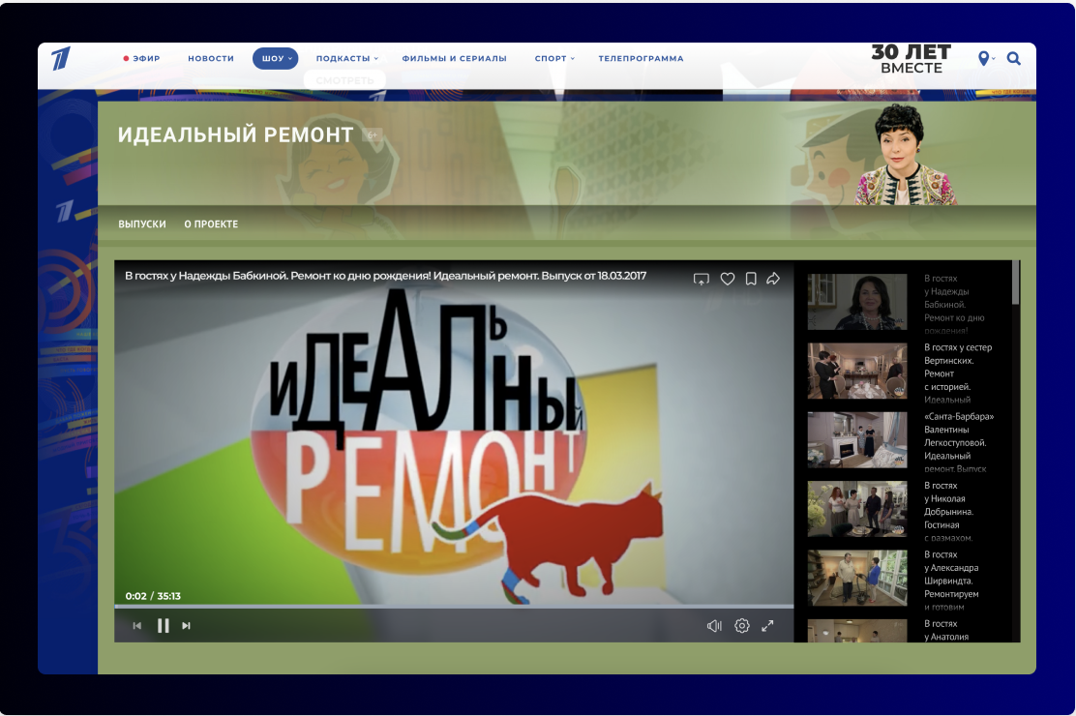Switch to the О ПРОЕКТЕ tab
This screenshot has width=1076, height=716.
(x=211, y=224)
